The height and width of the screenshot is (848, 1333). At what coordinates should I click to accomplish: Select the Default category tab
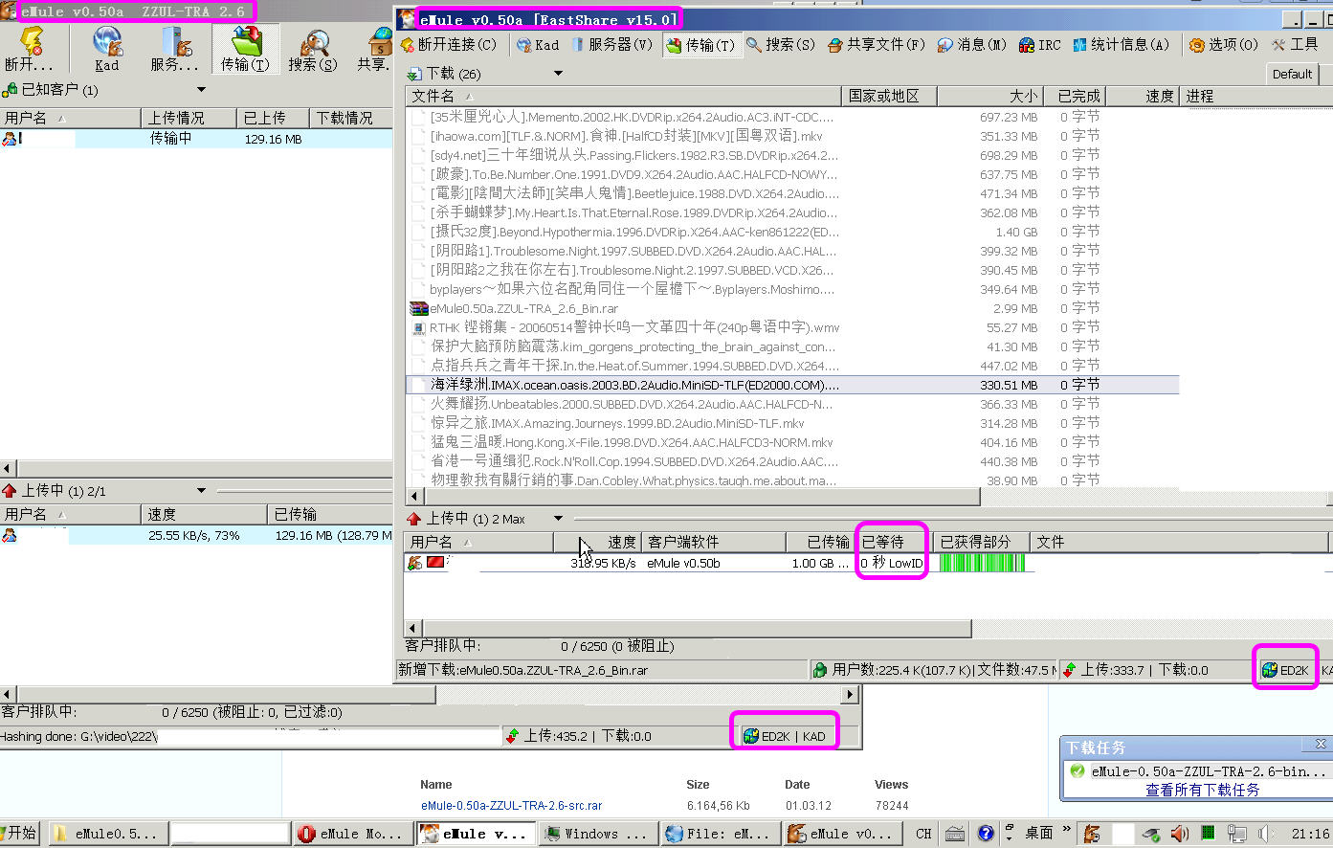1292,74
